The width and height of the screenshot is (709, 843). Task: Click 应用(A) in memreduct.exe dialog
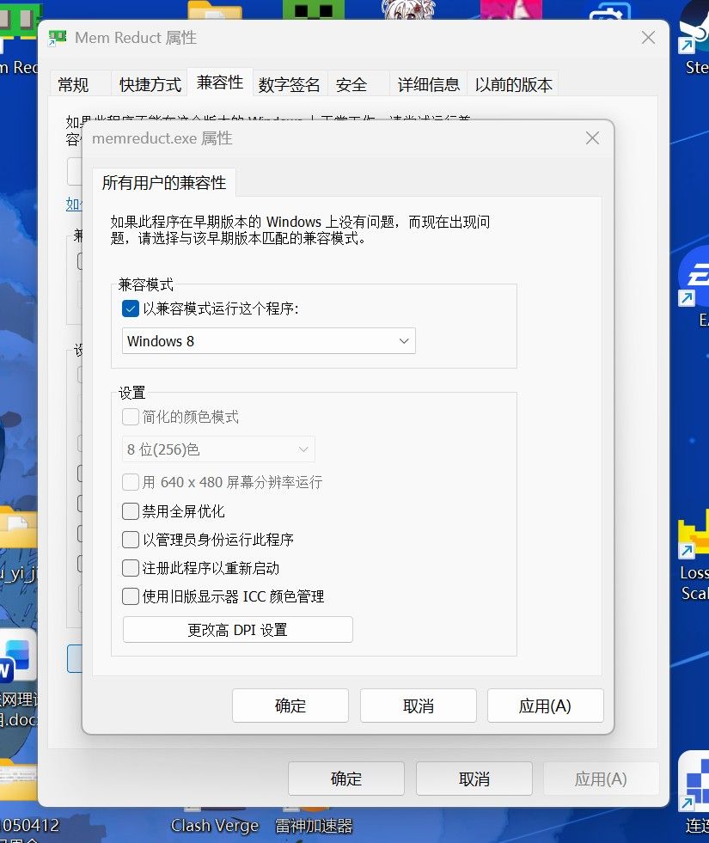pos(545,706)
